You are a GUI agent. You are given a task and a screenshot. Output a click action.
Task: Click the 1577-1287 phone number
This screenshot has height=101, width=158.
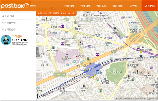(20, 40)
